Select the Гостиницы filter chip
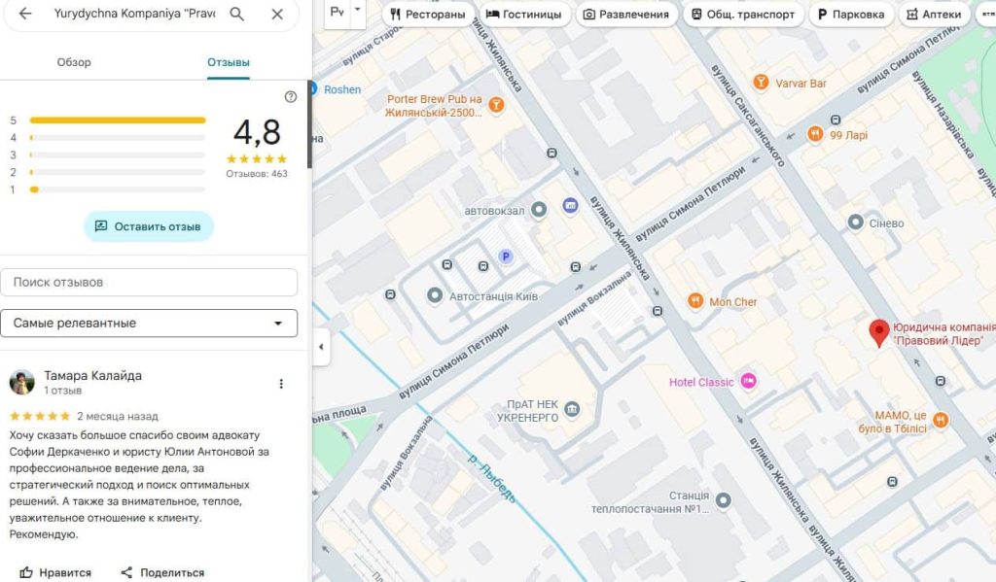996x582 pixels. click(524, 14)
